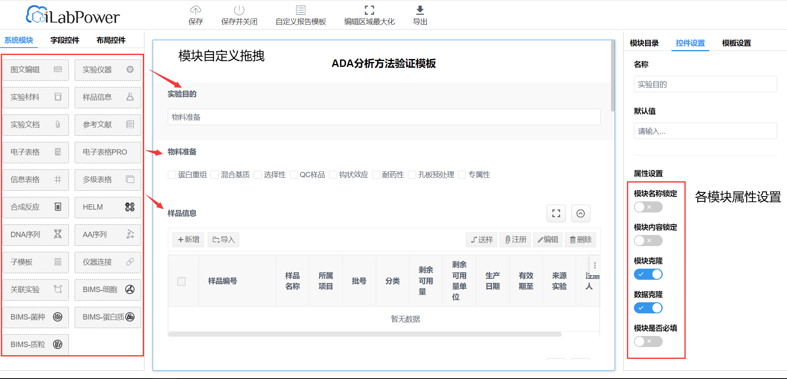Image resolution: width=787 pixels, height=379 pixels.
Task: Select the 关联实验 module
Action: (36, 290)
